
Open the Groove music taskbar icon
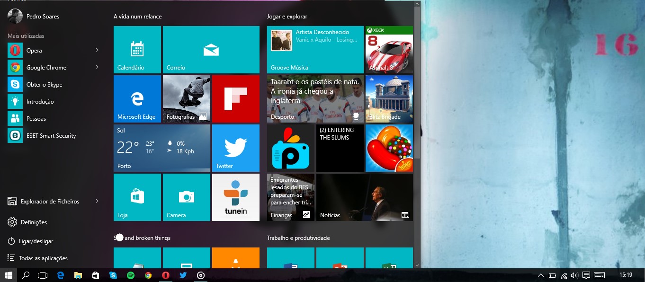201,275
